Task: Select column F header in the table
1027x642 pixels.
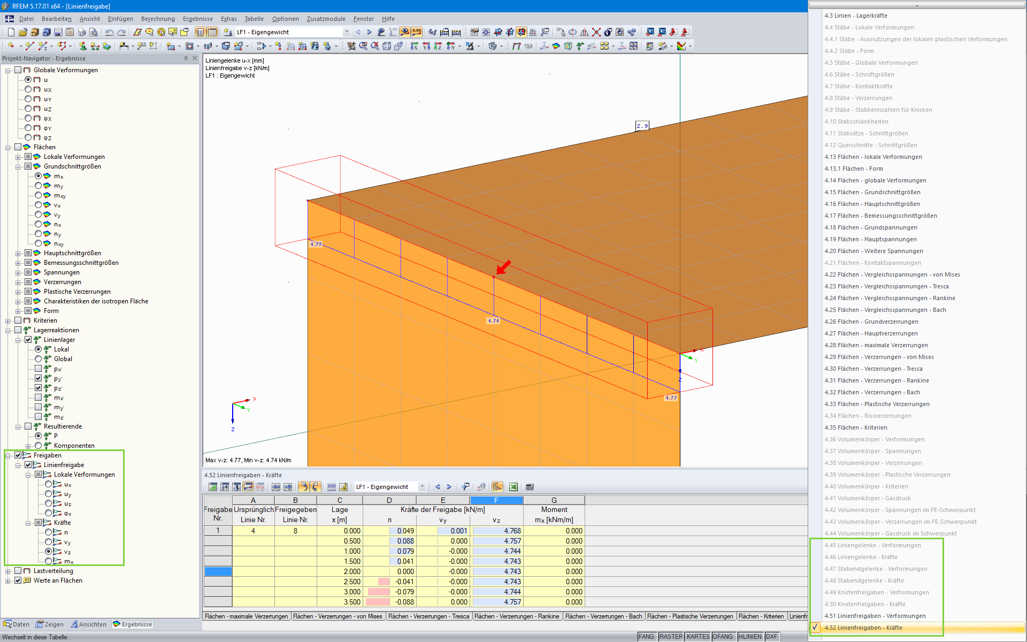Action: click(496, 500)
